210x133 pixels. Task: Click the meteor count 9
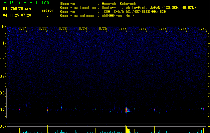(x=47, y=15)
